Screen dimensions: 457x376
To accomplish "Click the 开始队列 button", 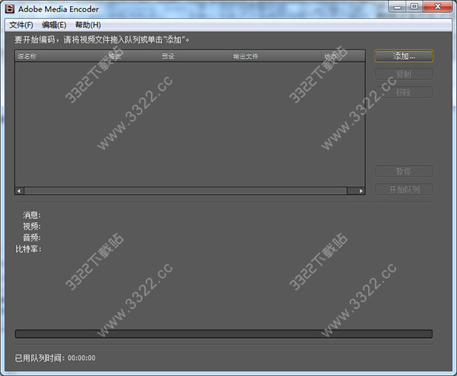I will click(404, 190).
